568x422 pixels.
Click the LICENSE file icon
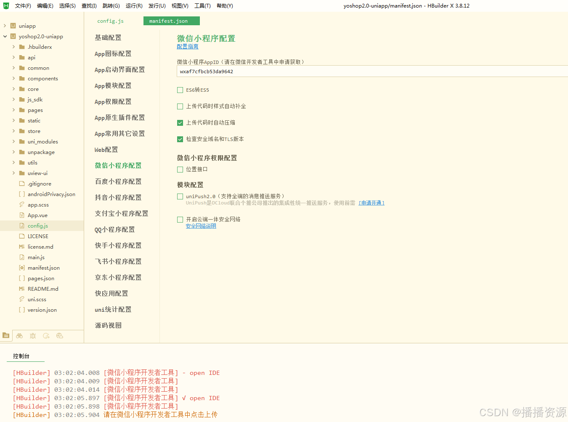coord(22,236)
